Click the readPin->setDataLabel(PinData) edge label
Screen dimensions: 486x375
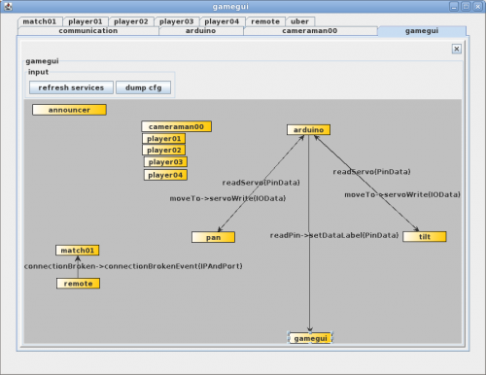pos(334,235)
